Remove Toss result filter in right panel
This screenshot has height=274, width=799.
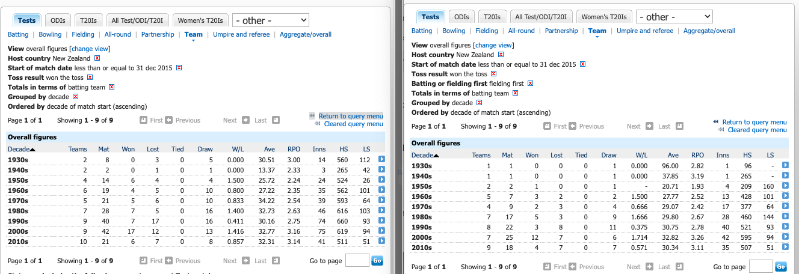coord(493,74)
